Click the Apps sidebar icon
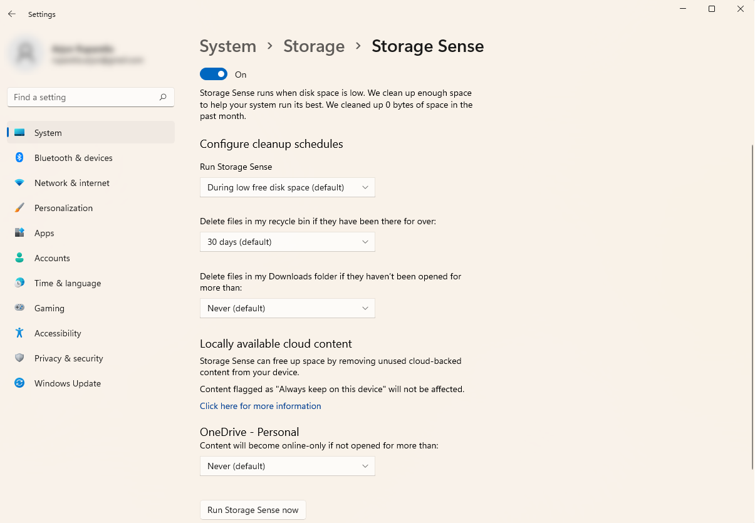755x523 pixels. pos(21,233)
